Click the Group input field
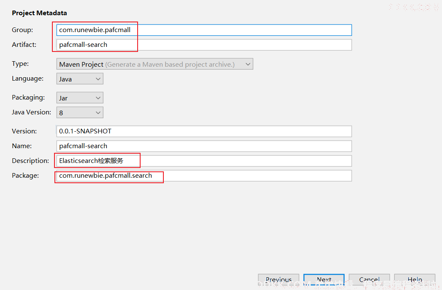Screen dimensions: 442x290 coord(204,30)
